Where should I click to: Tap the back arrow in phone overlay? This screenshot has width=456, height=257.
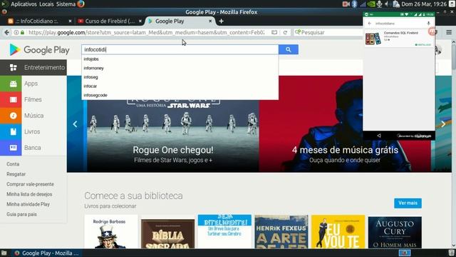(370, 24)
